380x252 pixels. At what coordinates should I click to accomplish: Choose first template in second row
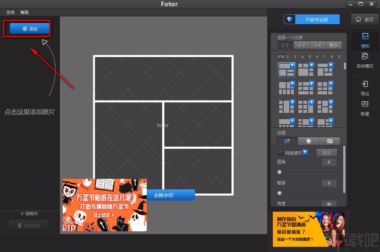point(286,88)
